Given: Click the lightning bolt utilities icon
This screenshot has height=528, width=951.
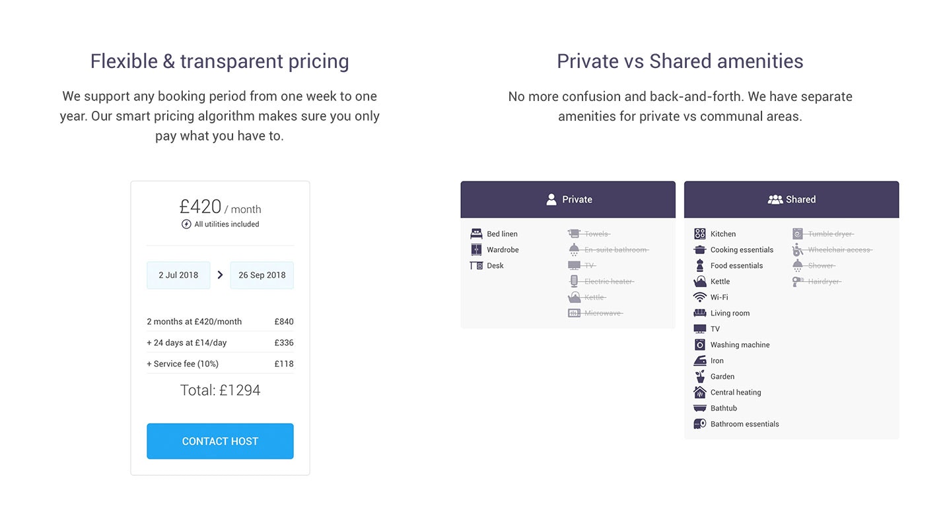Looking at the screenshot, I should tap(186, 224).
